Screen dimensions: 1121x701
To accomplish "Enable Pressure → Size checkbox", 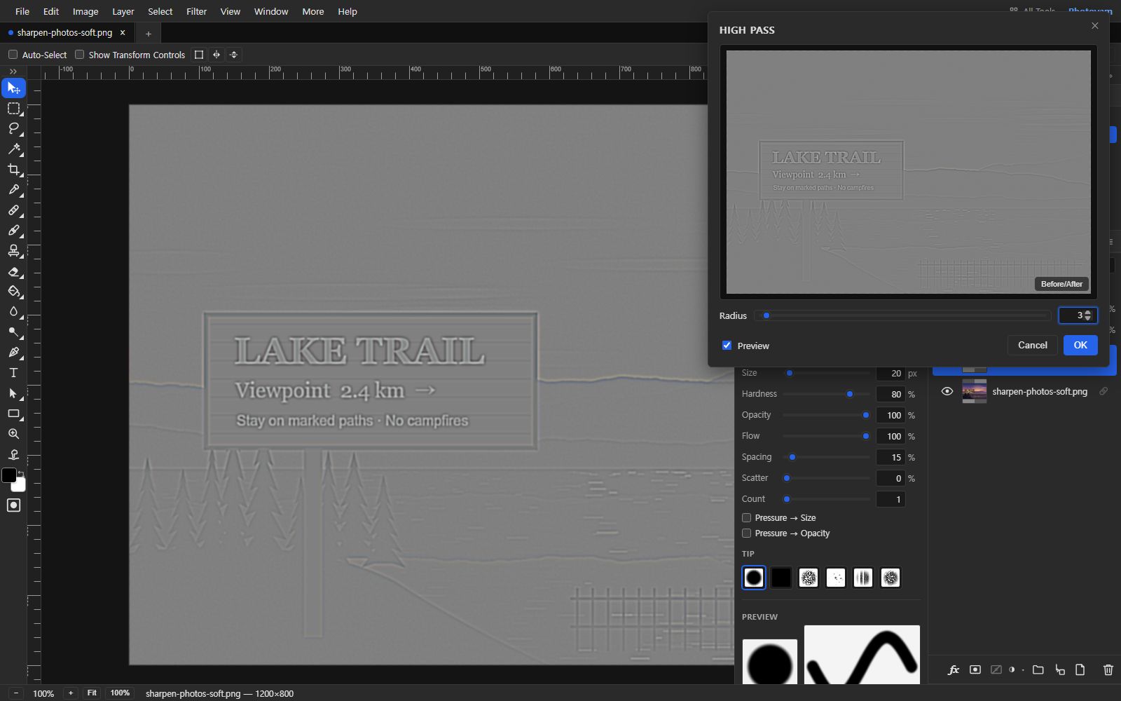I will (x=746, y=518).
